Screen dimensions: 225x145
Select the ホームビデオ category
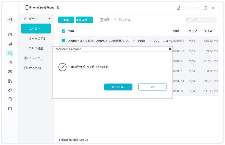[x=37, y=38]
